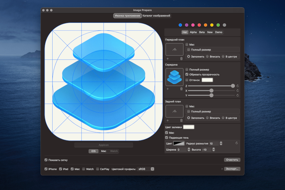Viewport: 285px width, 190px height.
Task: Choose В центре for Передний план
Action: coord(223,57)
